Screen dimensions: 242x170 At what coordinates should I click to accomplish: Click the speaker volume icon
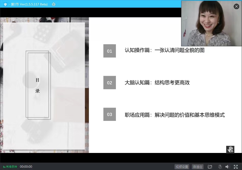[227, 167]
